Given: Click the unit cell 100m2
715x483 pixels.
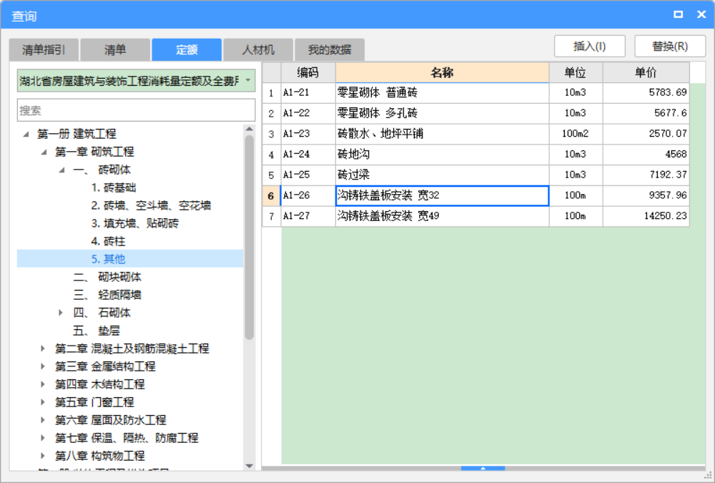Looking at the screenshot, I should [x=576, y=134].
